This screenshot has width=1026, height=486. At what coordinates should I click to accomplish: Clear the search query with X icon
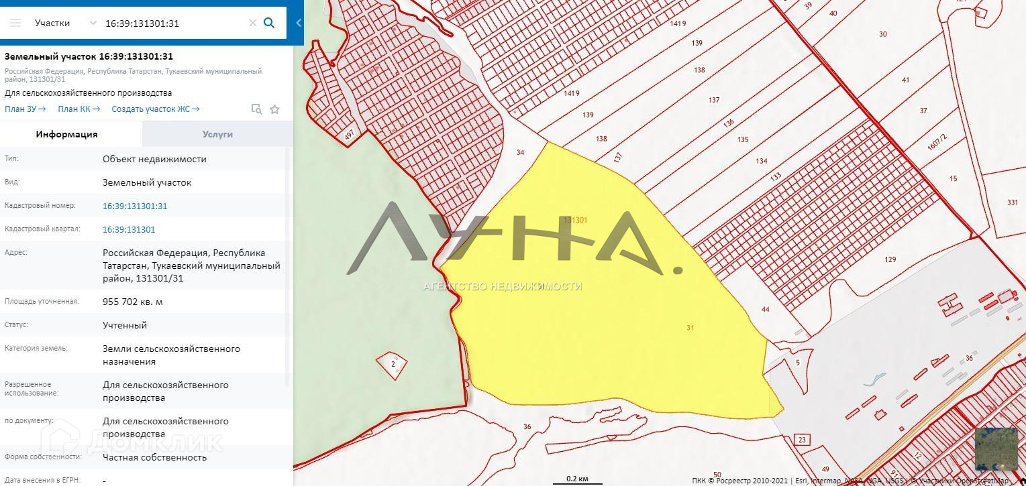253,23
